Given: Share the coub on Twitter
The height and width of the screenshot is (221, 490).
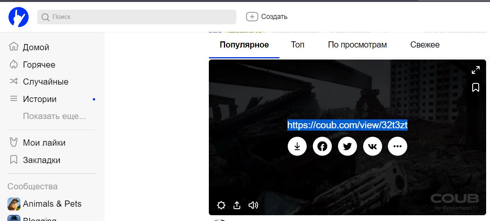Looking at the screenshot, I should tap(347, 146).
